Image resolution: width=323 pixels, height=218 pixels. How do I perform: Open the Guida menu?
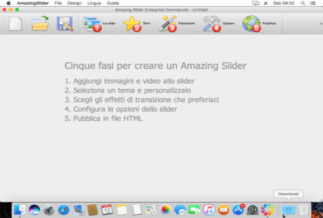pyautogui.click(x=112, y=3)
